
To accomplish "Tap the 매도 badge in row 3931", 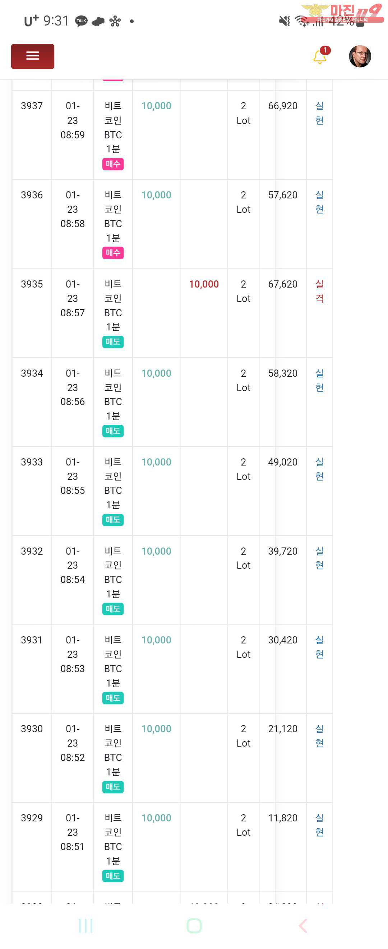I will click(113, 698).
